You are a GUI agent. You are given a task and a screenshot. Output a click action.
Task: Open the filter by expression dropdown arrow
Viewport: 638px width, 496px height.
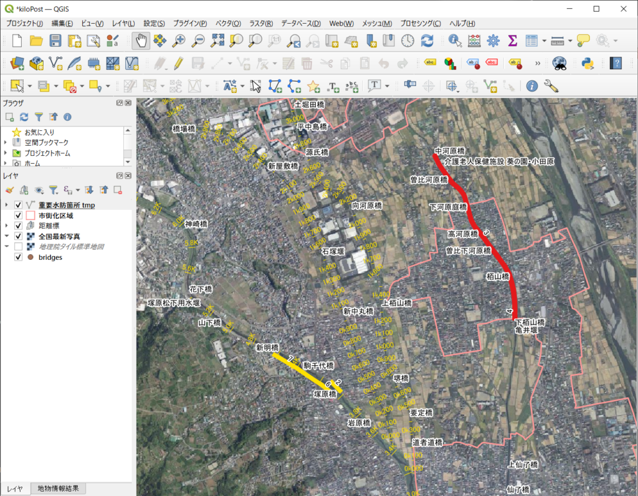(x=77, y=190)
